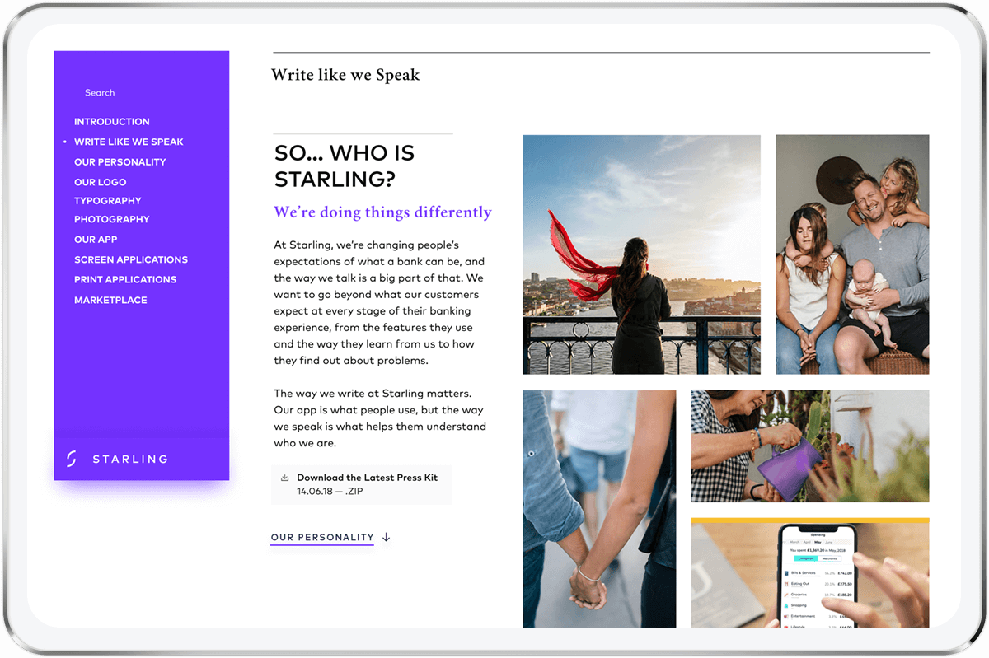The height and width of the screenshot is (658, 989).
Task: View the couple holding hands photo
Action: click(599, 509)
